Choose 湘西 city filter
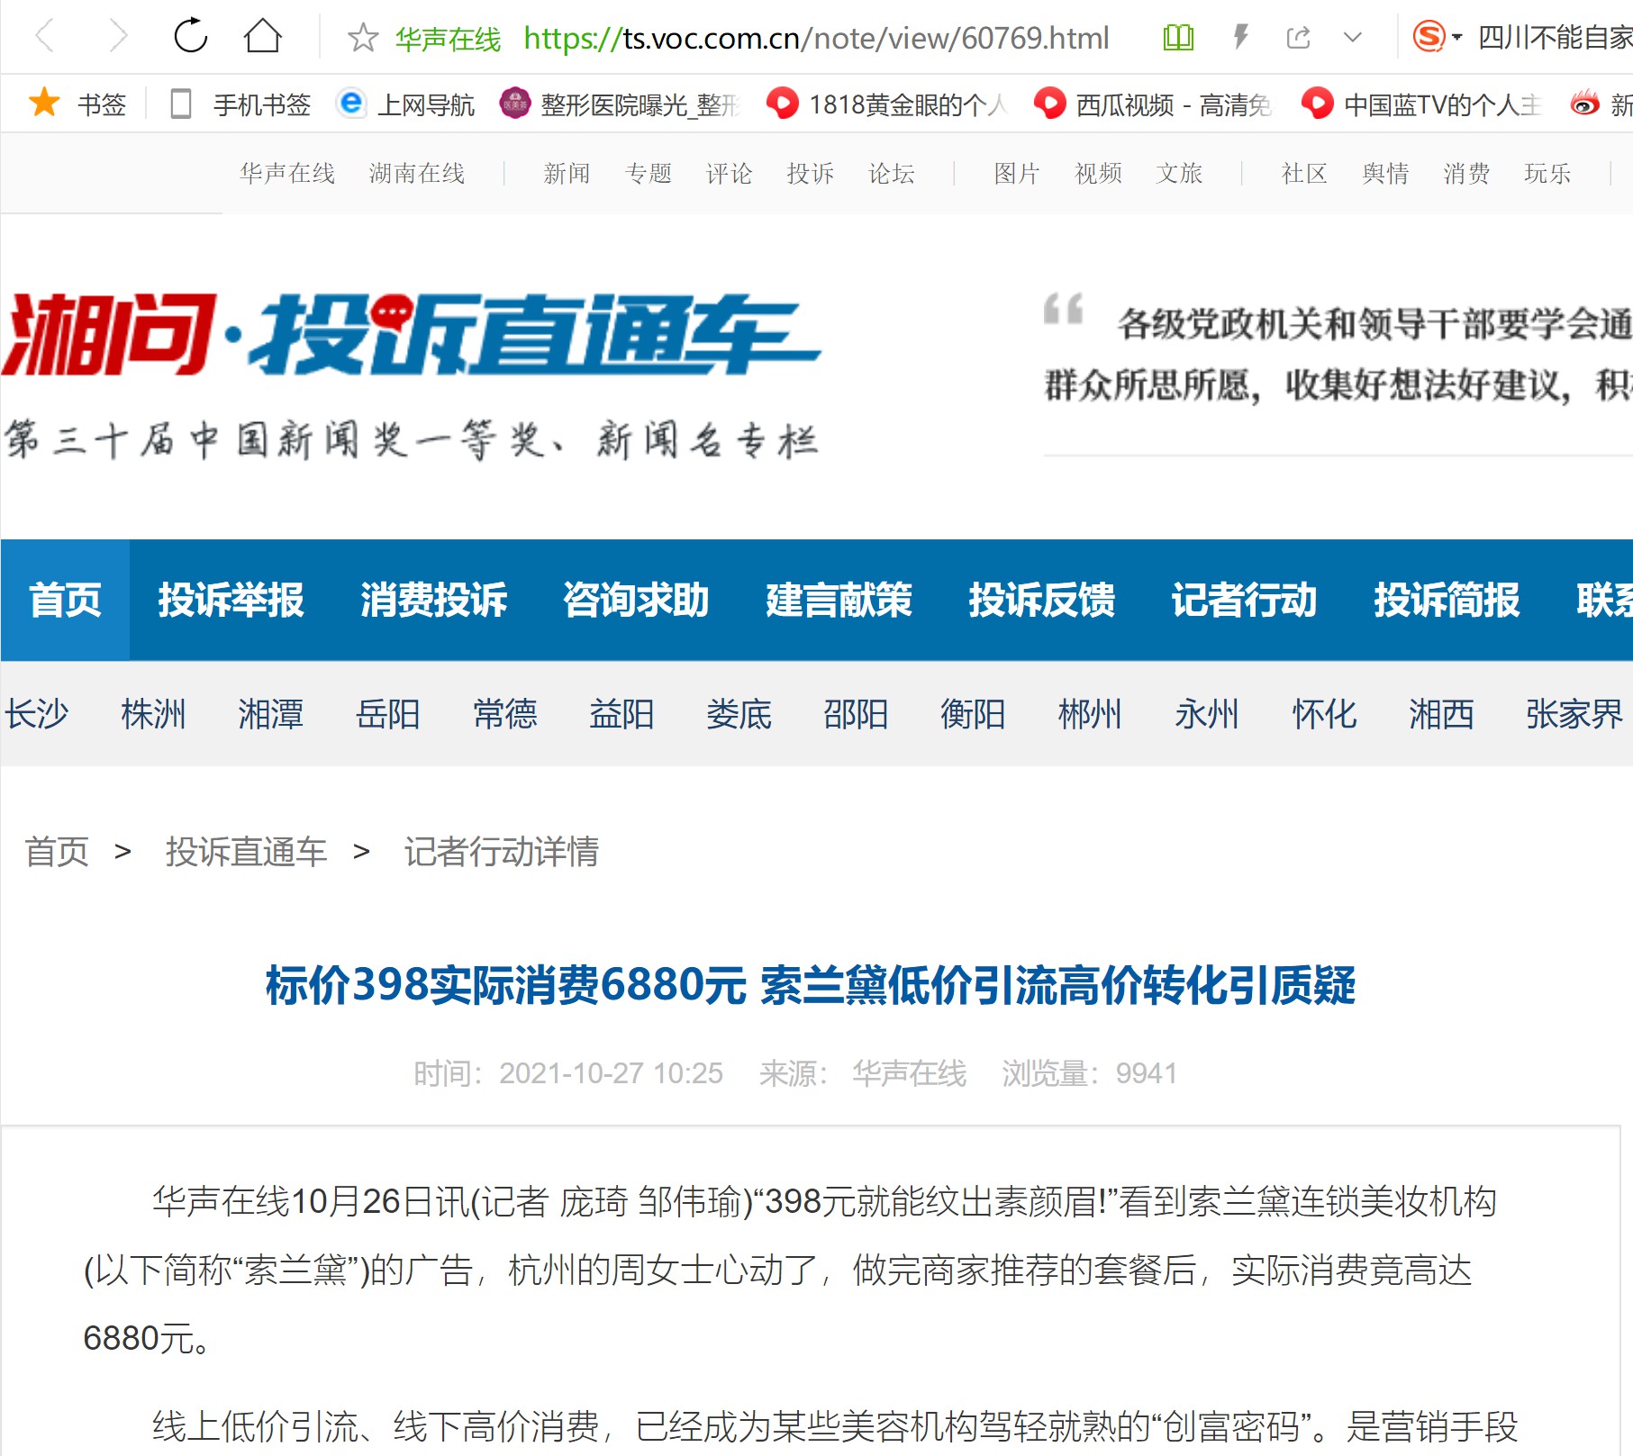Viewport: 1633px width, 1456px height. coord(1441,714)
